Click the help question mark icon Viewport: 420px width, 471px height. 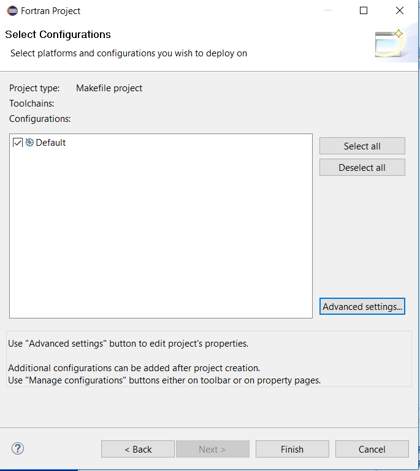click(18, 449)
